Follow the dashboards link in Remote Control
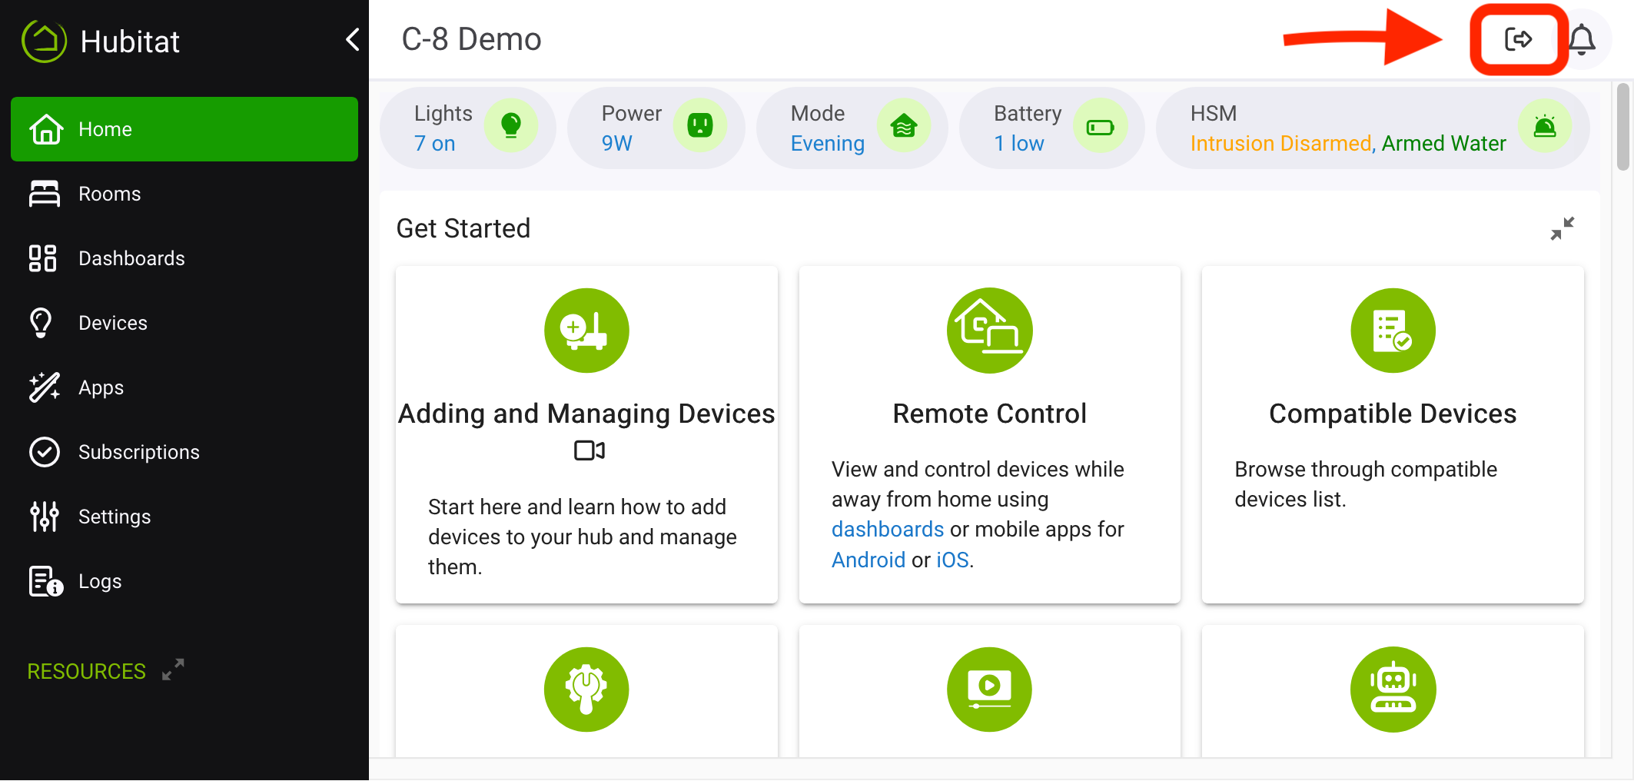 [887, 529]
